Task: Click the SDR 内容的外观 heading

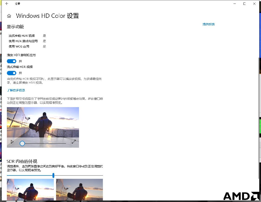Action: [x=22, y=161]
